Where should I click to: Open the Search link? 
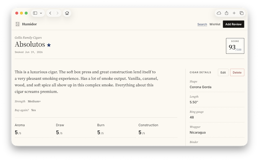coord(202,24)
